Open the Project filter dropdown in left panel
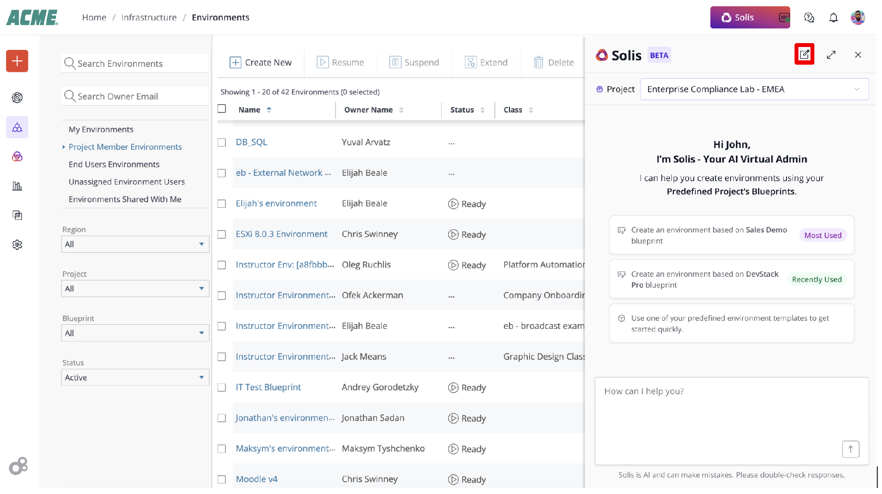Viewport: 882px width, 494px height. click(x=135, y=288)
